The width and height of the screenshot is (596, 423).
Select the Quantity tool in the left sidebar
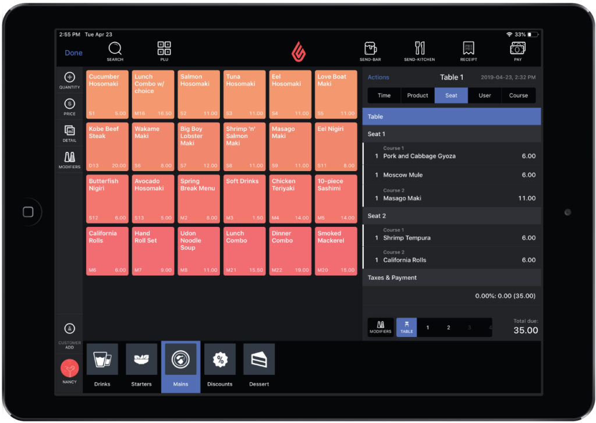pos(69,77)
